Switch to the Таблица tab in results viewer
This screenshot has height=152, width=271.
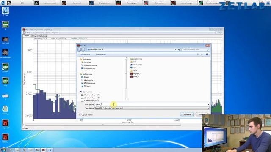tap(33, 36)
